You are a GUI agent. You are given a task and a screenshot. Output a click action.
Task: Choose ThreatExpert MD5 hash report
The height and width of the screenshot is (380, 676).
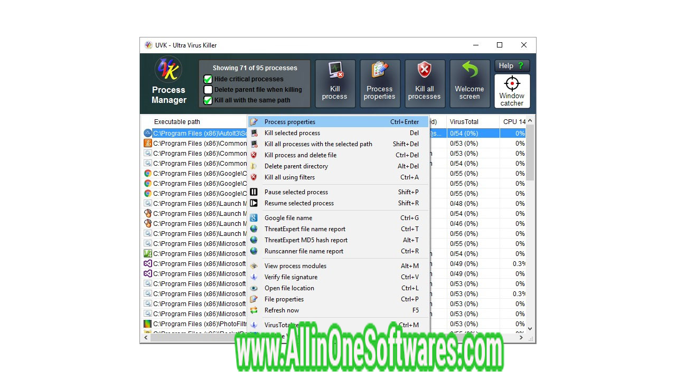[338, 240]
